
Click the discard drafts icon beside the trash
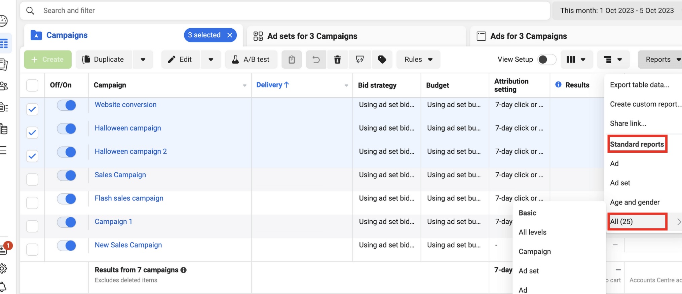(360, 60)
